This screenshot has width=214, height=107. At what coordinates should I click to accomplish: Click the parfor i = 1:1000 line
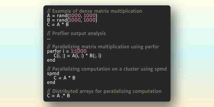click(x=67, y=51)
